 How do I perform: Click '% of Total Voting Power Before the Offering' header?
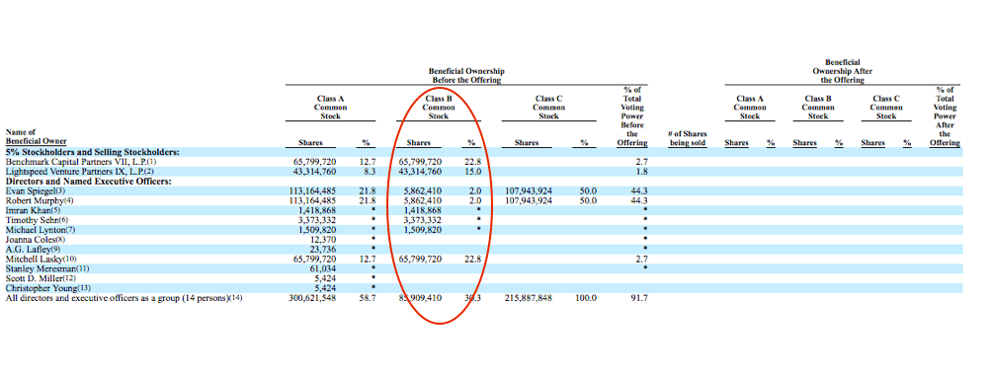coord(632,116)
